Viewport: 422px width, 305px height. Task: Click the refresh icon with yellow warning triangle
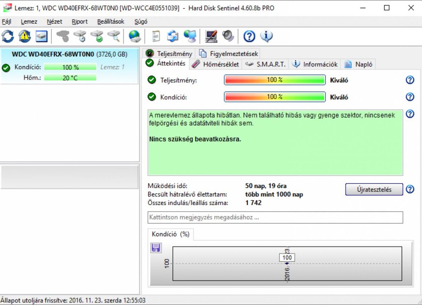(25, 36)
